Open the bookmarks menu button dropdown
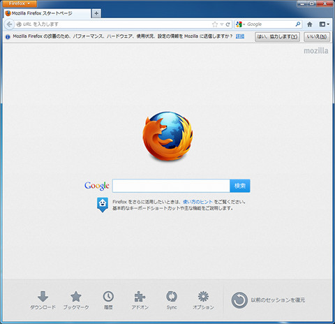This screenshot has height=324, width=335. click(x=325, y=24)
